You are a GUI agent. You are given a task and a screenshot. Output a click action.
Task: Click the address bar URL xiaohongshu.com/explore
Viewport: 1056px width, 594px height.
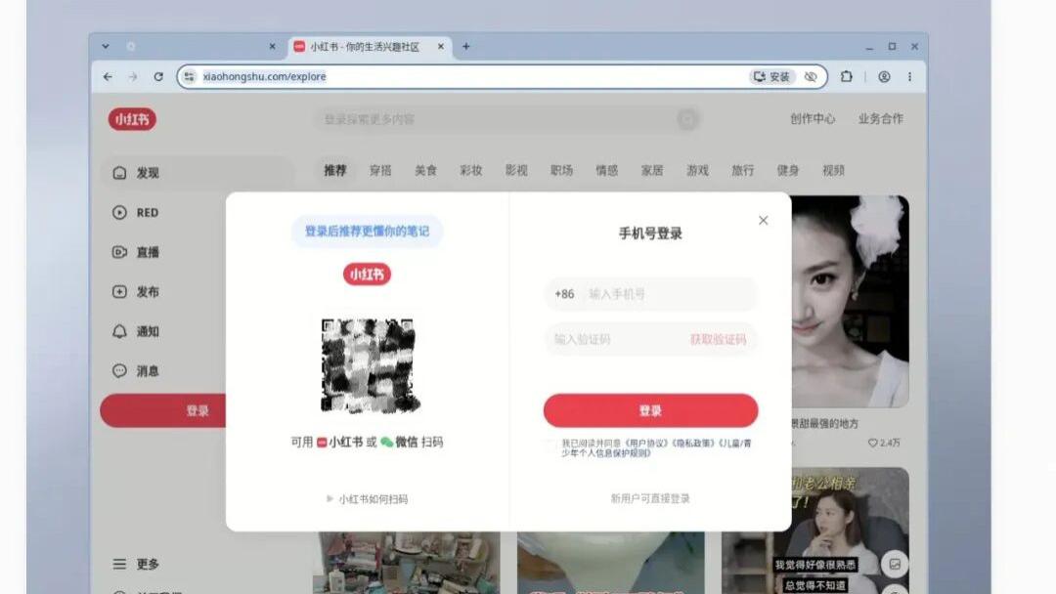pos(265,76)
